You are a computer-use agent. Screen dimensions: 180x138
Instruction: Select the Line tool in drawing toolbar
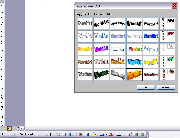point(41,134)
